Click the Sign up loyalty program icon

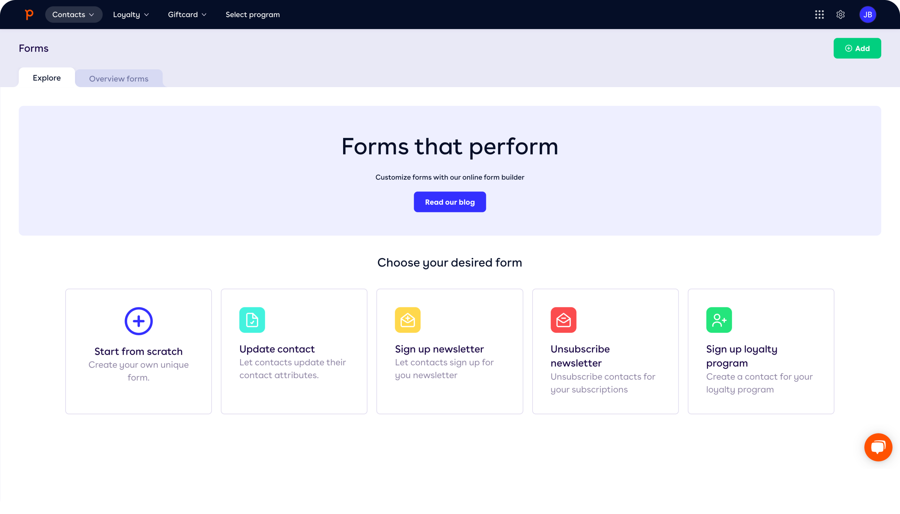click(719, 320)
